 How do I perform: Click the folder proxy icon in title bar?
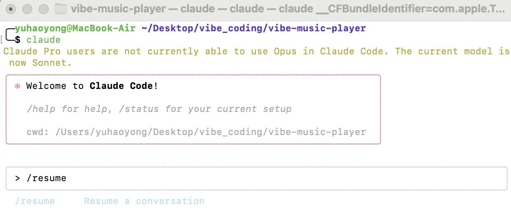pyautogui.click(x=61, y=8)
